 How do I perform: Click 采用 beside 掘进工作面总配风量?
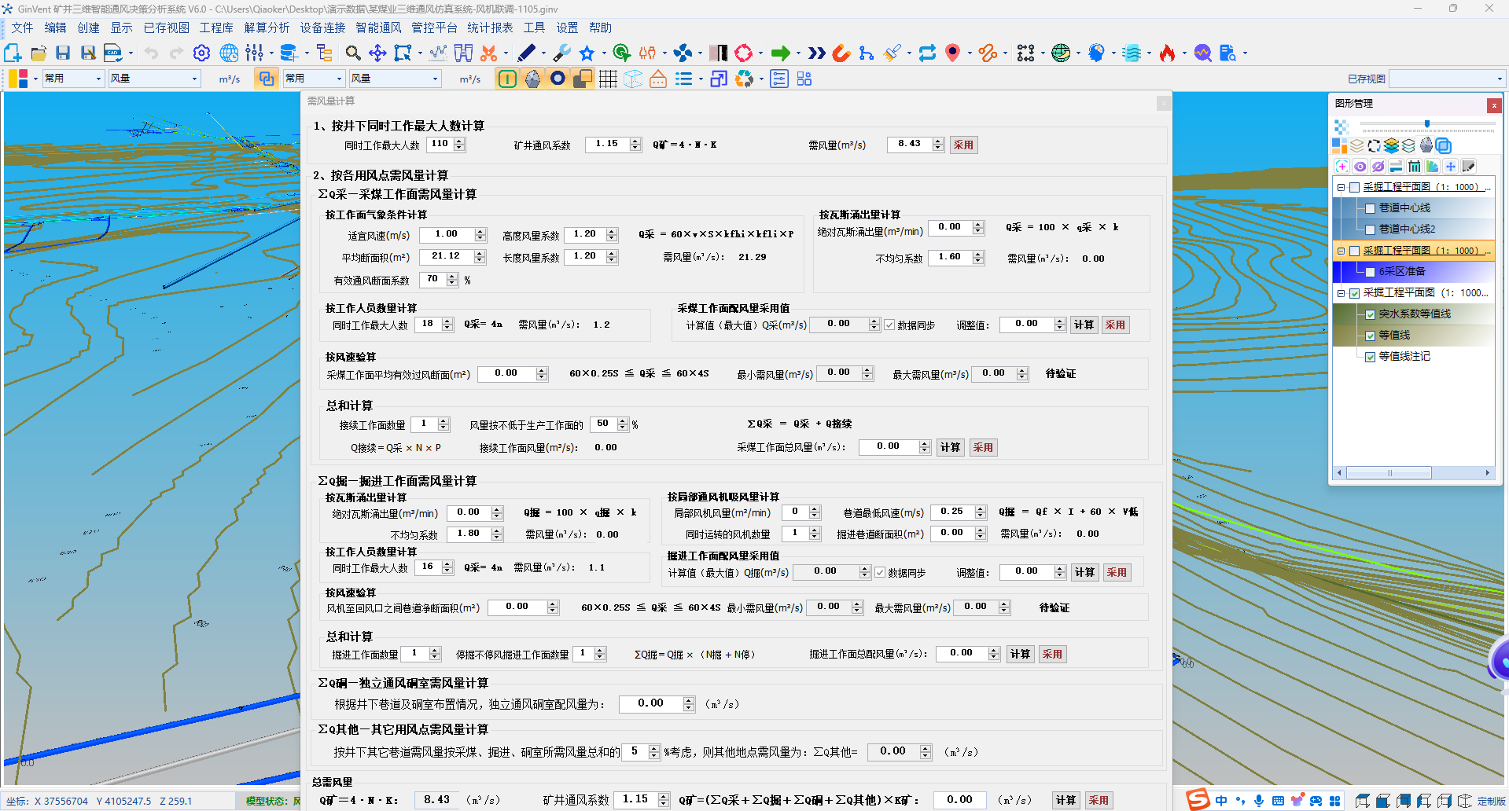click(x=1052, y=654)
